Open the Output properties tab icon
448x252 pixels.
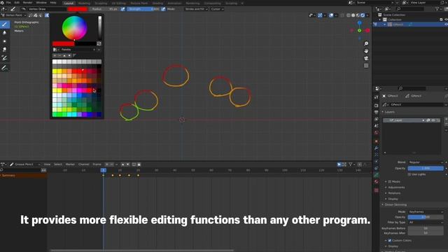[377, 112]
